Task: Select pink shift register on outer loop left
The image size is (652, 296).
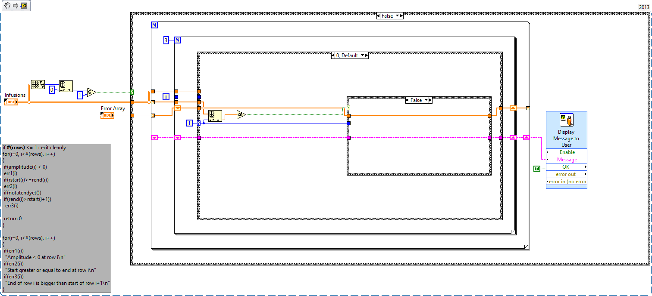Action: (154, 138)
